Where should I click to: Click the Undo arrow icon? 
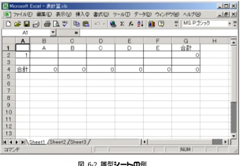tap(97, 24)
